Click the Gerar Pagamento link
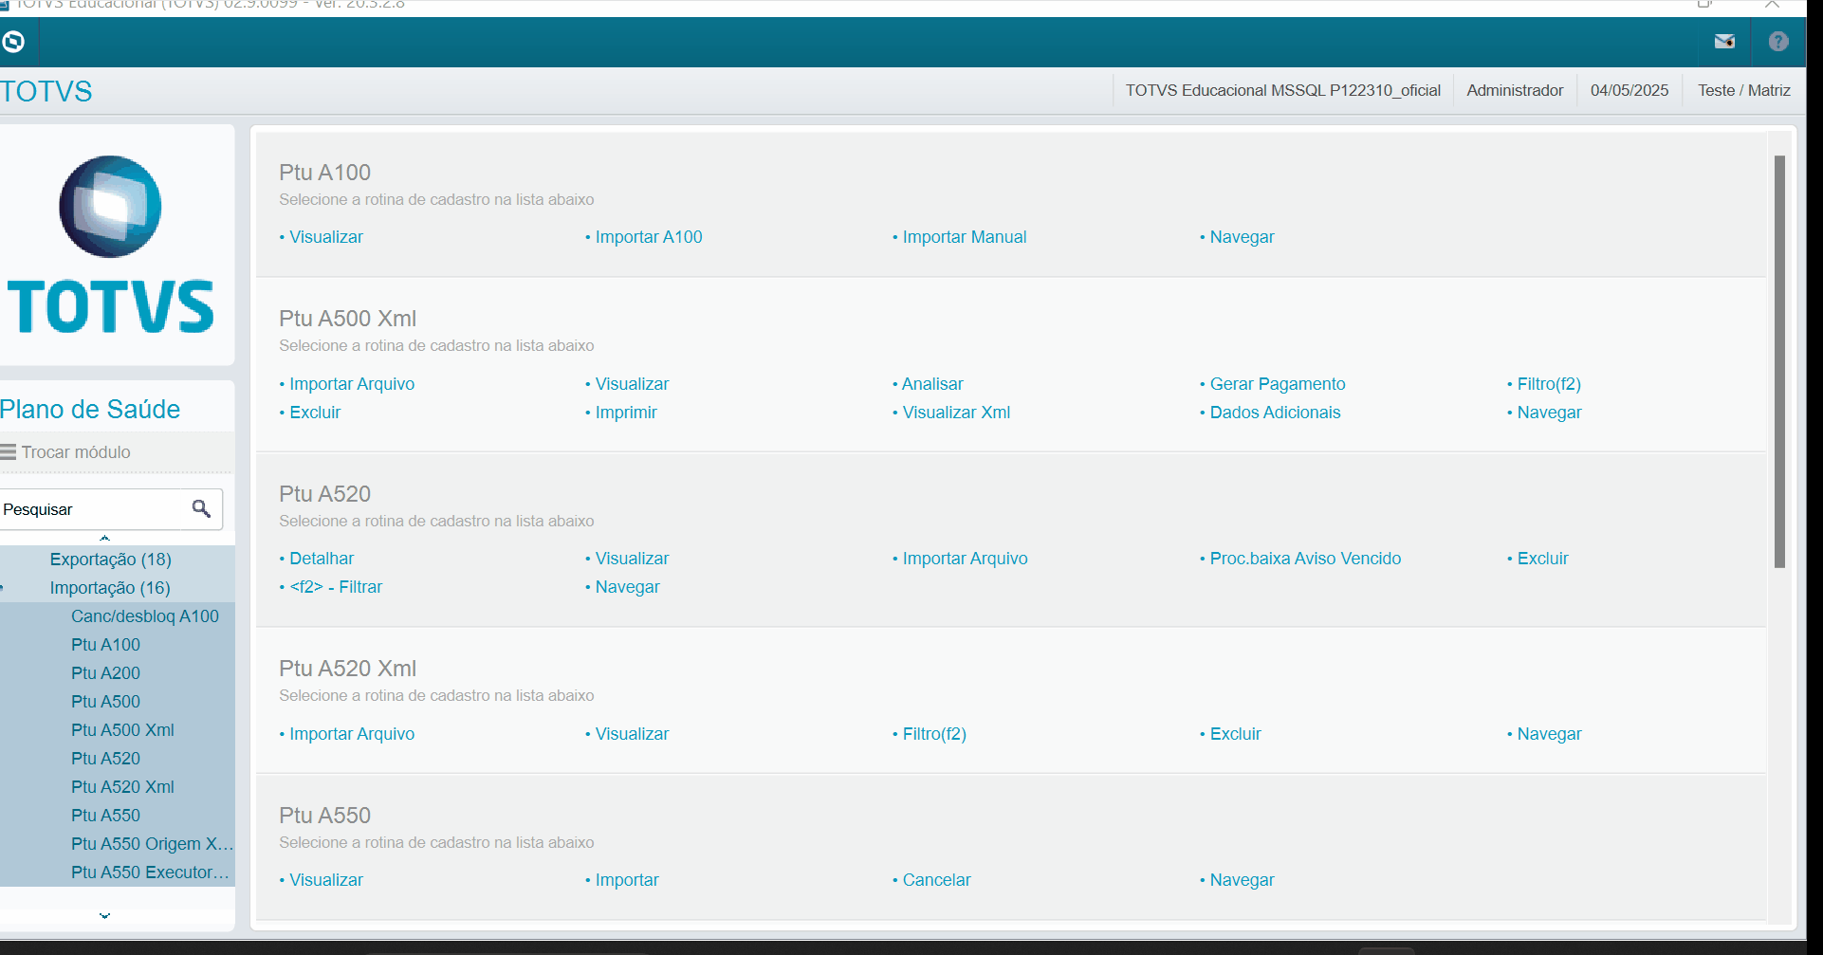The height and width of the screenshot is (955, 1823). tap(1278, 384)
